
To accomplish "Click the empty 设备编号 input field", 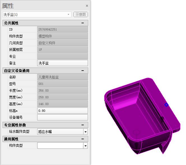I will (62, 117).
